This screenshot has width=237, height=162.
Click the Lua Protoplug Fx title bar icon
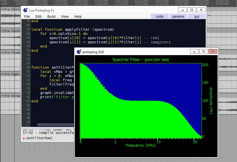click(x=25, y=10)
